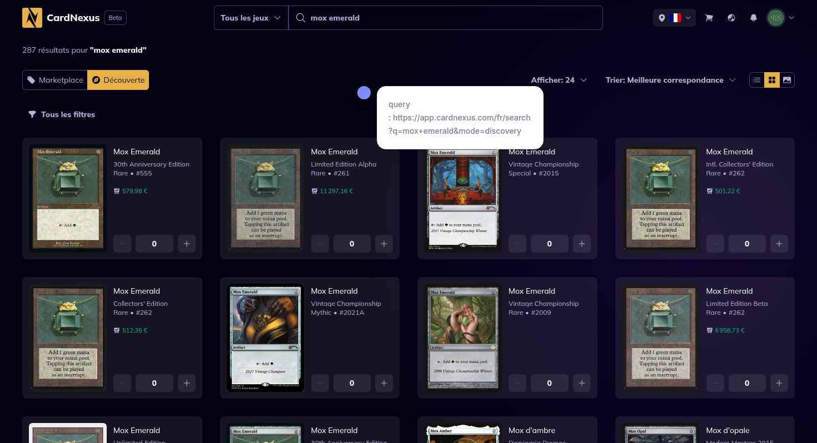Open the Tous les jeux dropdown
The image size is (817, 443).
coord(251,18)
